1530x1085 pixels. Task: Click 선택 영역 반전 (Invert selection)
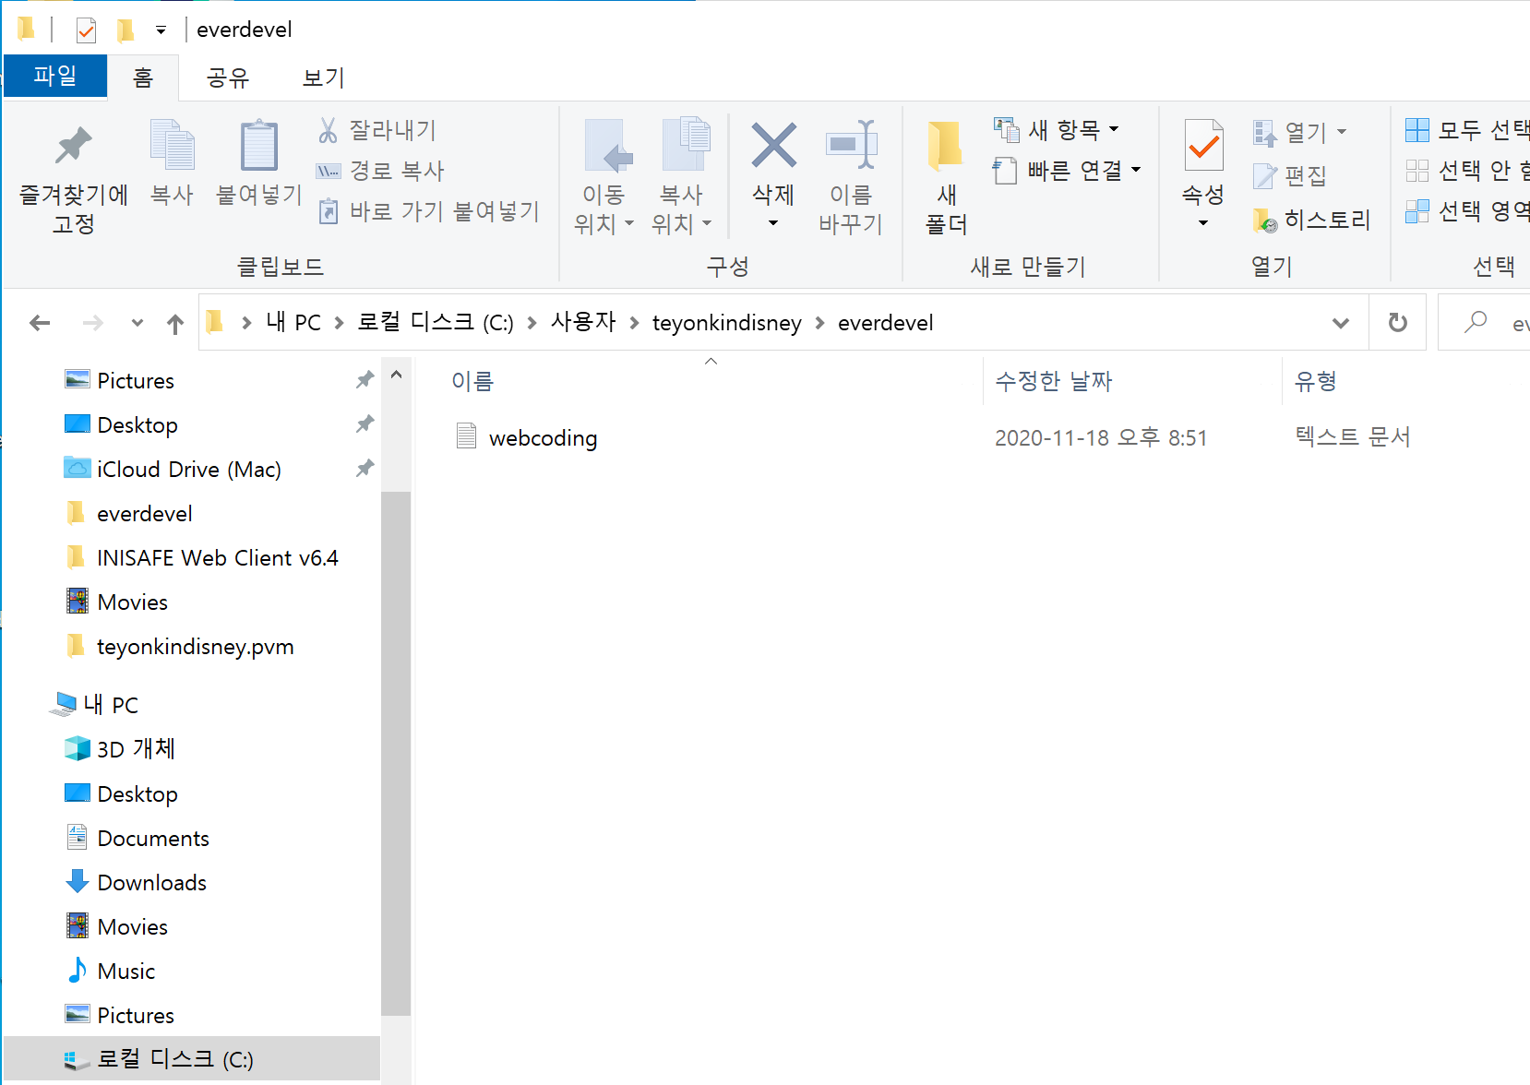pos(1466,211)
